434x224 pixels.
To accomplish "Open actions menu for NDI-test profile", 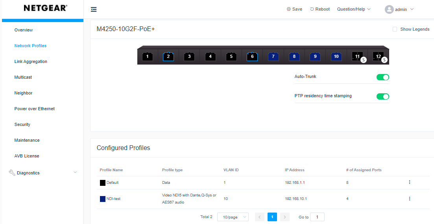I will pos(409,198).
